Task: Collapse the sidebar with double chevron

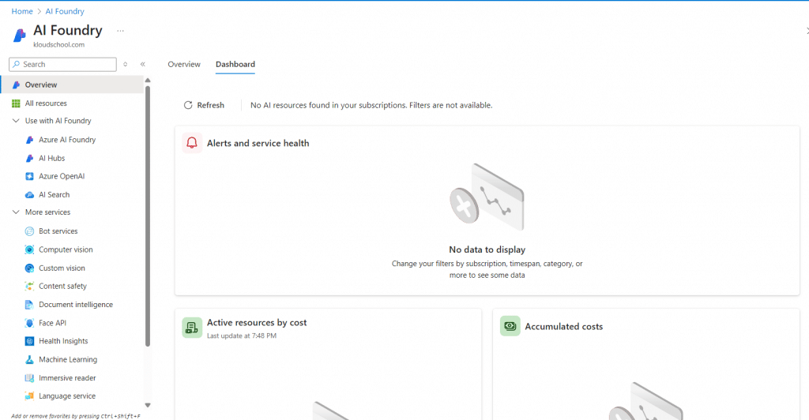Action: pos(143,65)
